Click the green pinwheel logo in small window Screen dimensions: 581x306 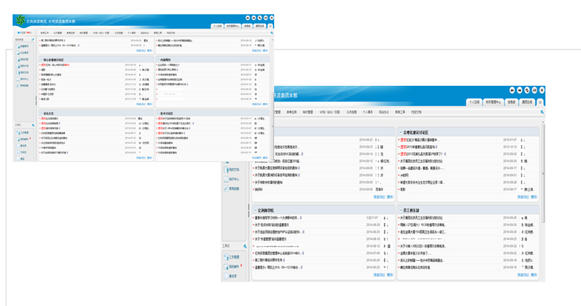[21, 20]
